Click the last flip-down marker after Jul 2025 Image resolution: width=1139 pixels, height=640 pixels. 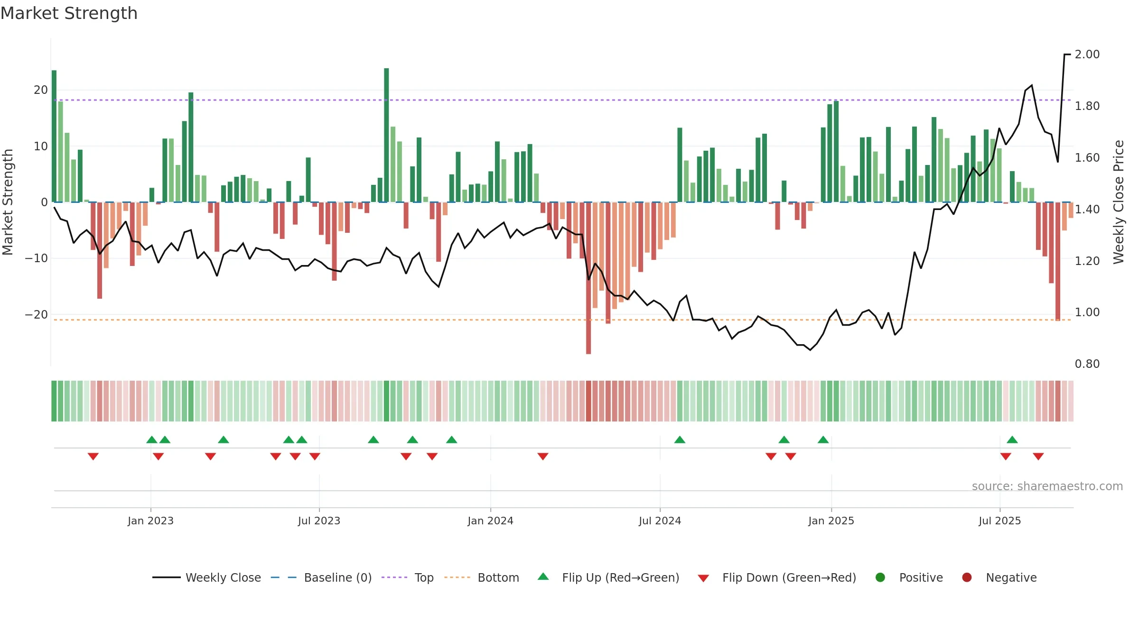[x=1038, y=456]
